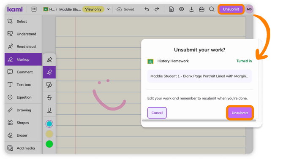Viewport: 283px width, 159px height.
Task: Click the Maddie Student 1 file entry
Action: coord(199,76)
